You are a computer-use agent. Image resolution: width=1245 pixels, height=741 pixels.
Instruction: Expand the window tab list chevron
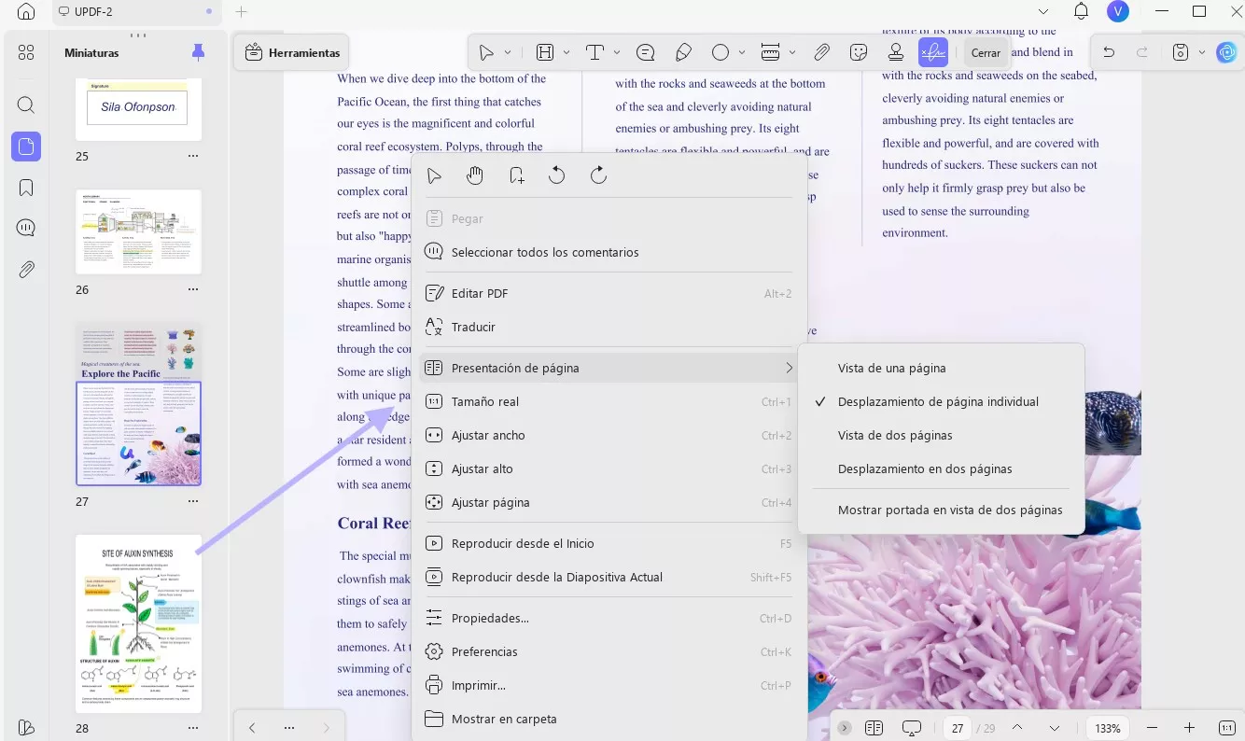tap(1042, 11)
